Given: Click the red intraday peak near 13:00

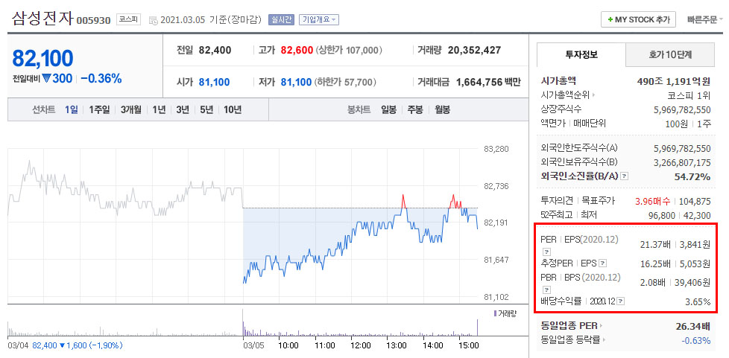Looking at the screenshot, I should (x=403, y=200).
